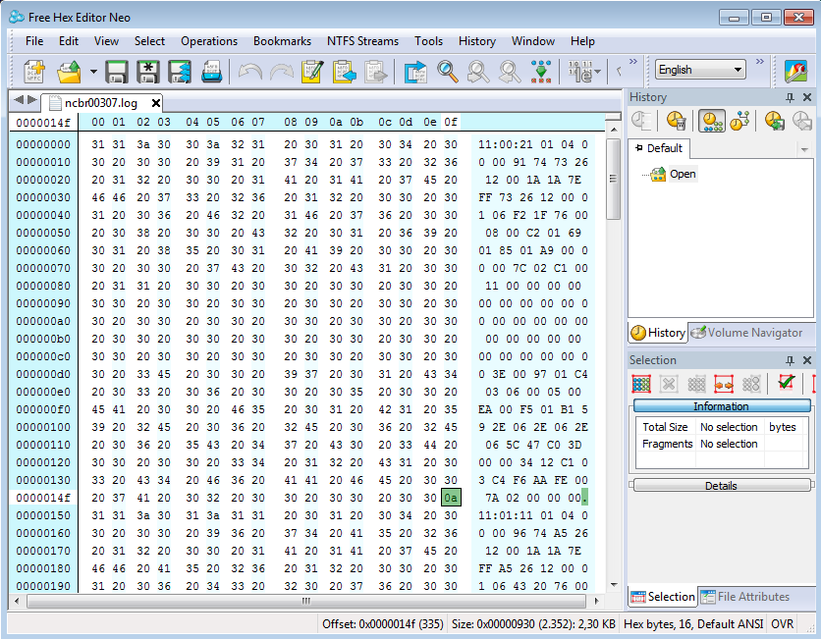Click the grayed Redo arrow
This screenshot has width=821, height=639.
281,72
